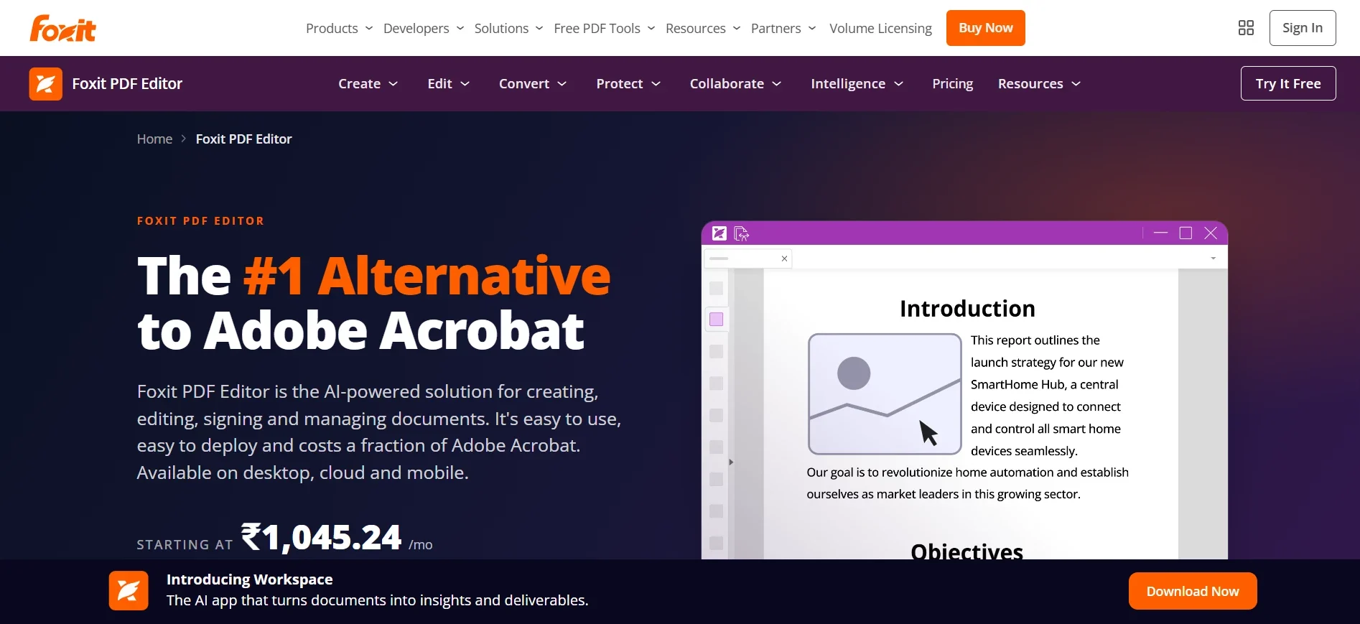This screenshot has height=624, width=1360.
Task: Expand Resources menu in the purple product bar
Action: (1039, 84)
